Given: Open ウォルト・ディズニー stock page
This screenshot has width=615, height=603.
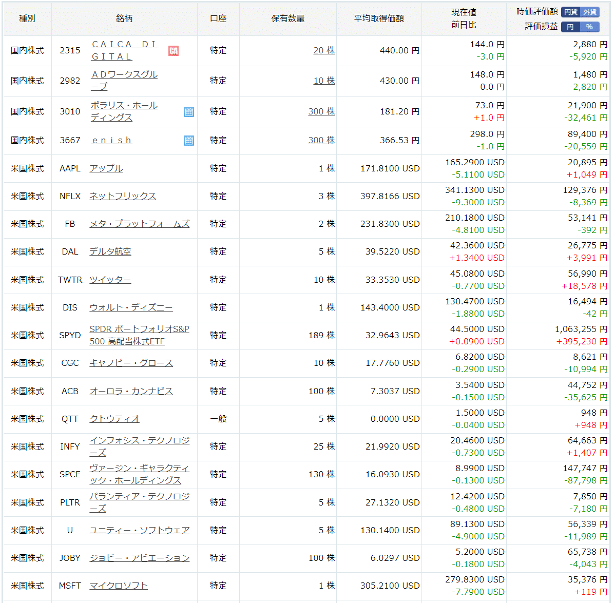Looking at the screenshot, I should click(x=131, y=308).
